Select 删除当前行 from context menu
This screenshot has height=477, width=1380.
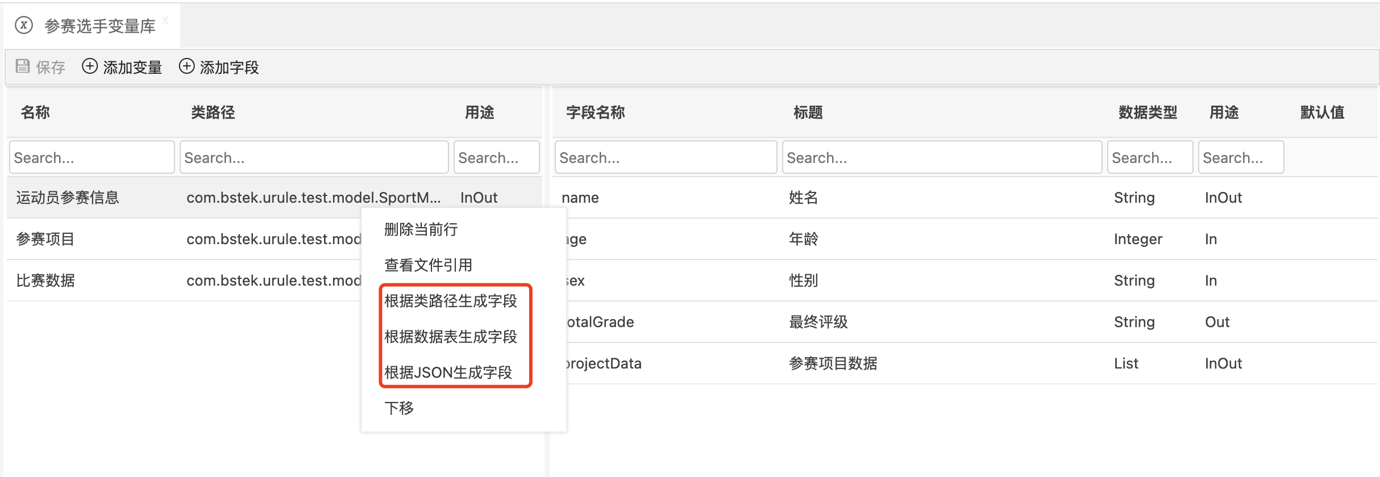point(421,229)
